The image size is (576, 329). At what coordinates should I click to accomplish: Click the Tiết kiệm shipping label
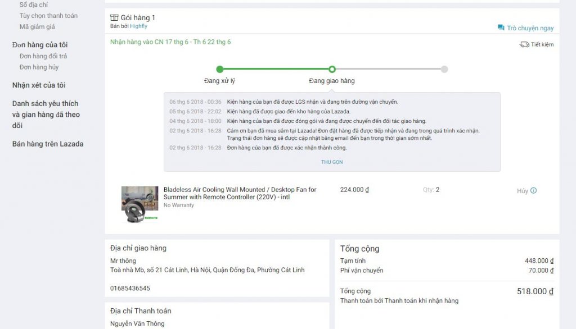[542, 44]
